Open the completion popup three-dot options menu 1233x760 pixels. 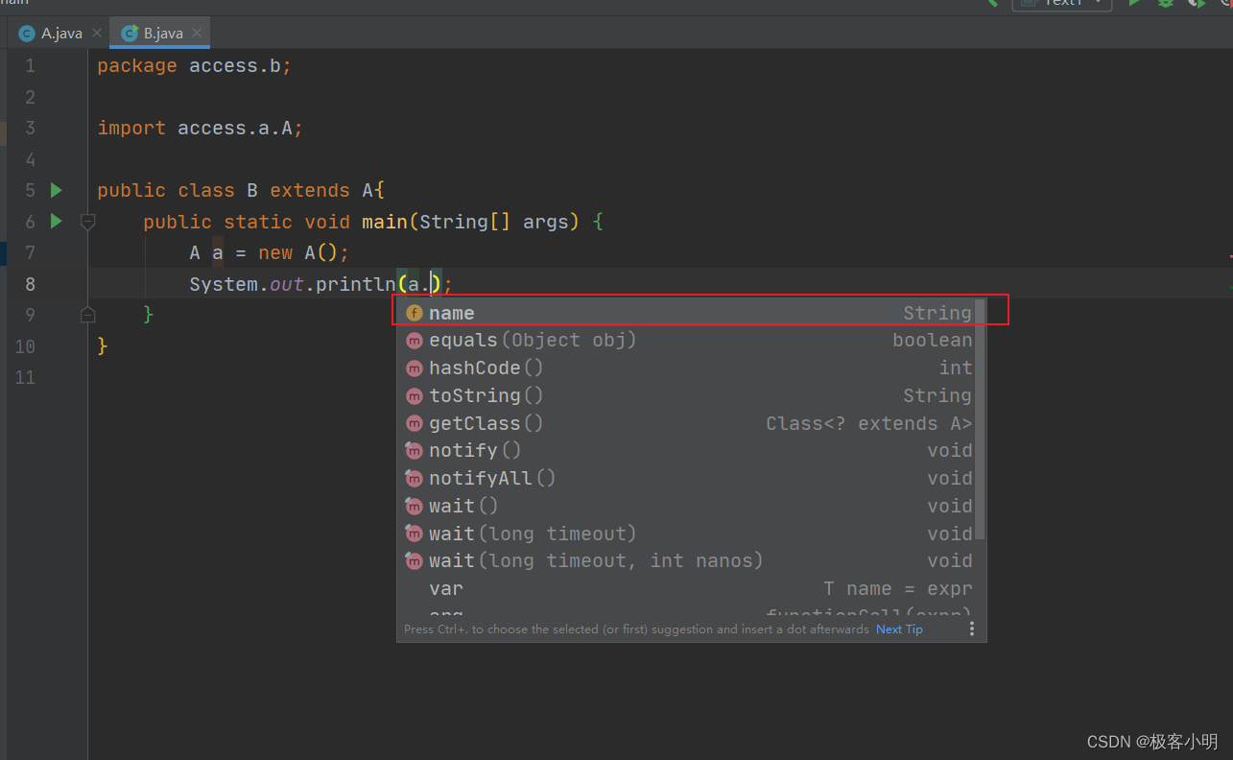(971, 629)
